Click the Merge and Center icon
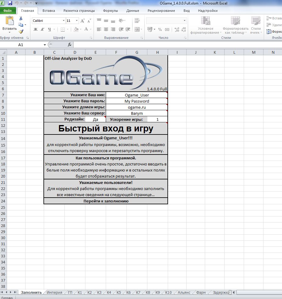 [x=137, y=29]
